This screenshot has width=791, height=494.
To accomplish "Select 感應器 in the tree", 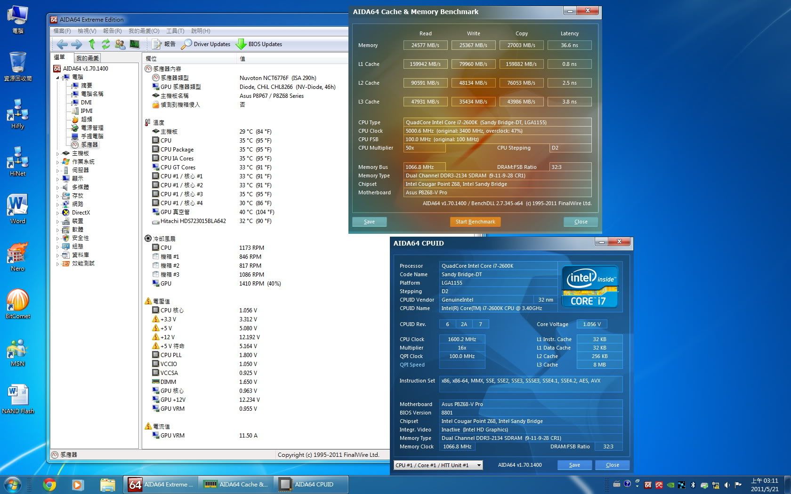I will (89, 145).
